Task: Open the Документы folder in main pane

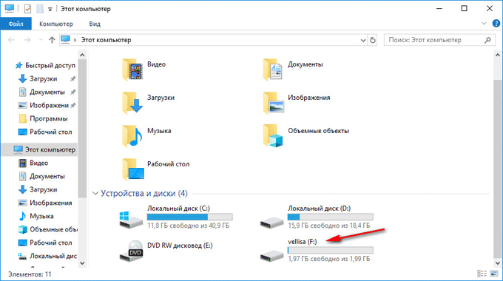Action: pyautogui.click(x=293, y=69)
